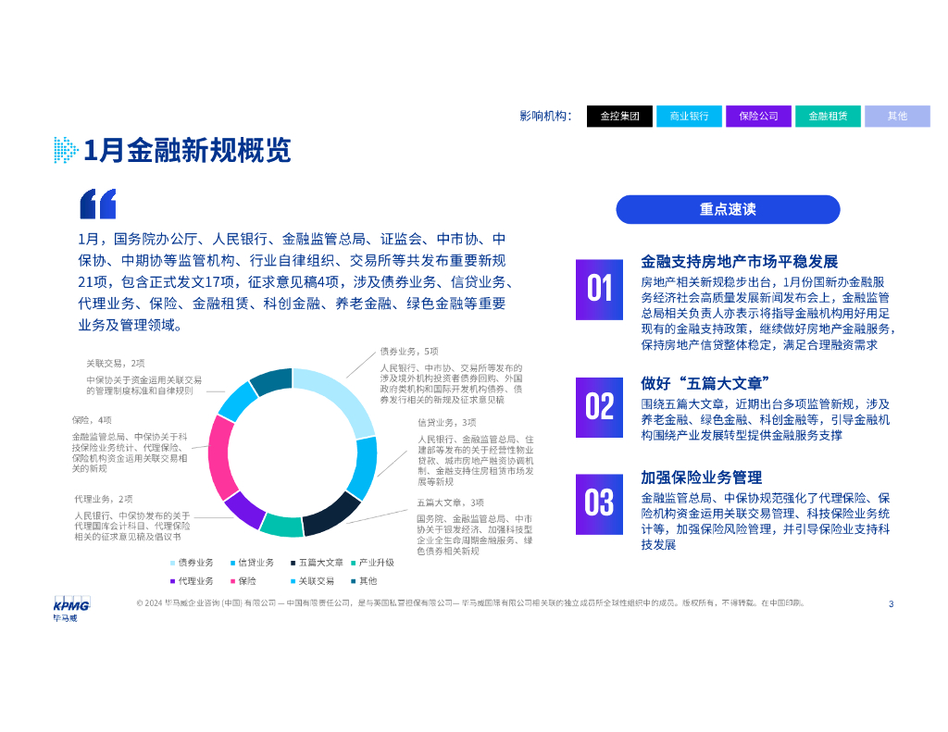Click the 商业银行 blue tag
The image size is (948, 732).
point(689,116)
